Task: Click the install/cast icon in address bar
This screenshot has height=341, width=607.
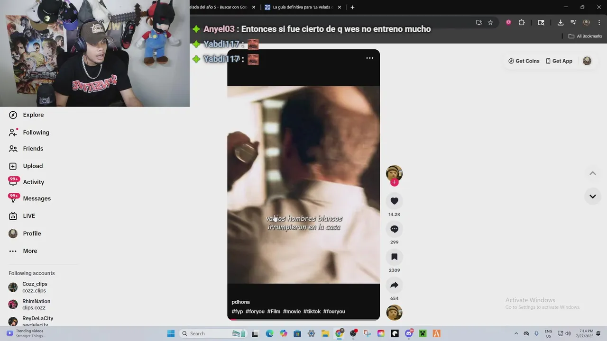Action: 479,22
